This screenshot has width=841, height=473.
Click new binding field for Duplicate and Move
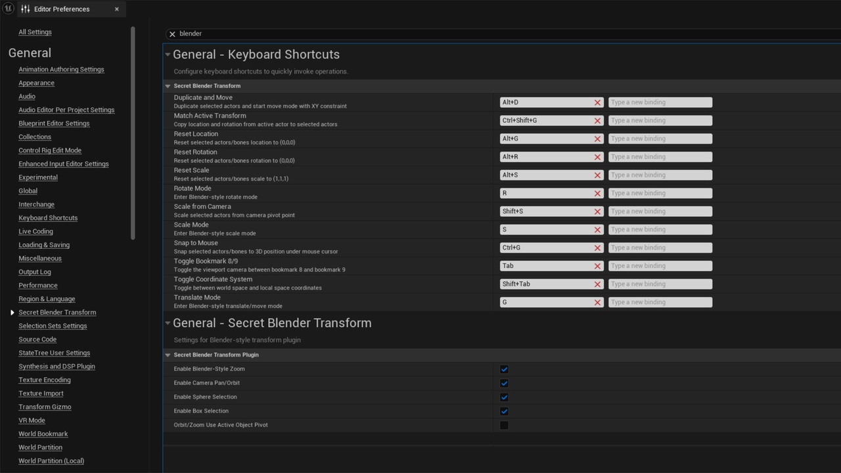(660, 102)
